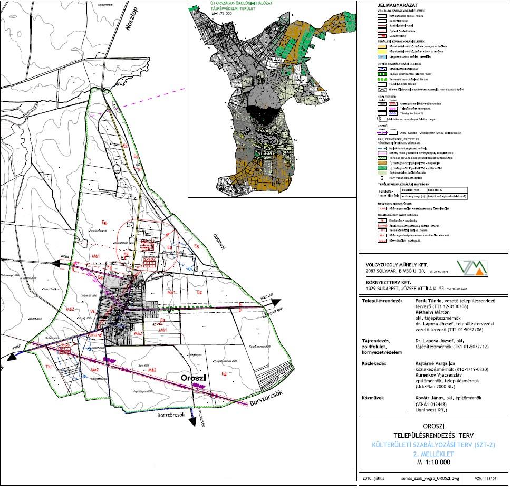
Task: Click the file name somlo_szab_vegso_OROSZI.dwg
Action: 430,478
